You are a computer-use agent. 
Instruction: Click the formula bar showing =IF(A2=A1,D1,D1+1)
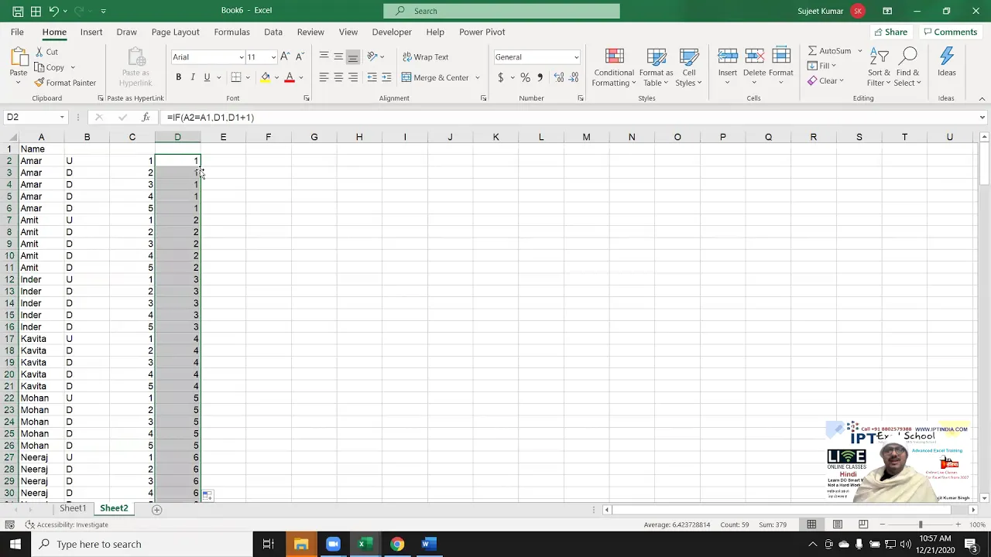point(569,118)
